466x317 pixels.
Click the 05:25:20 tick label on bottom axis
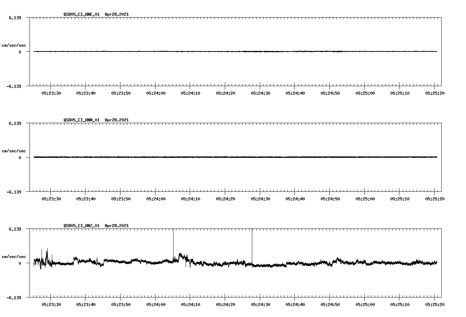(434, 304)
